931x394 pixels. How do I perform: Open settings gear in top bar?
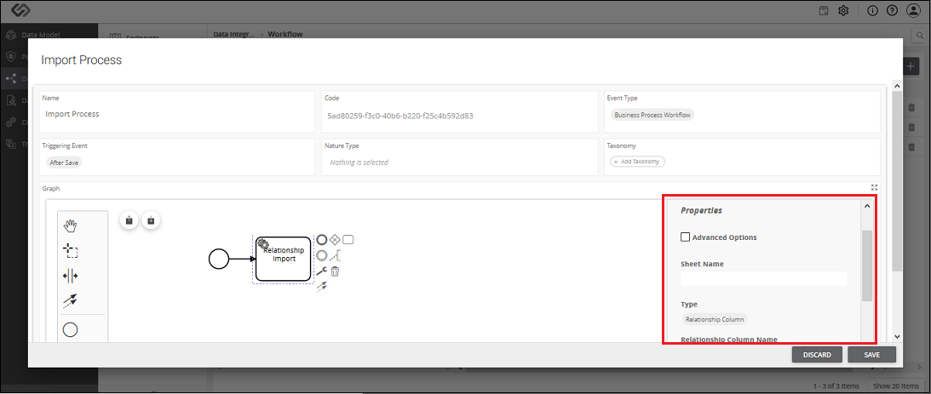coord(843,11)
